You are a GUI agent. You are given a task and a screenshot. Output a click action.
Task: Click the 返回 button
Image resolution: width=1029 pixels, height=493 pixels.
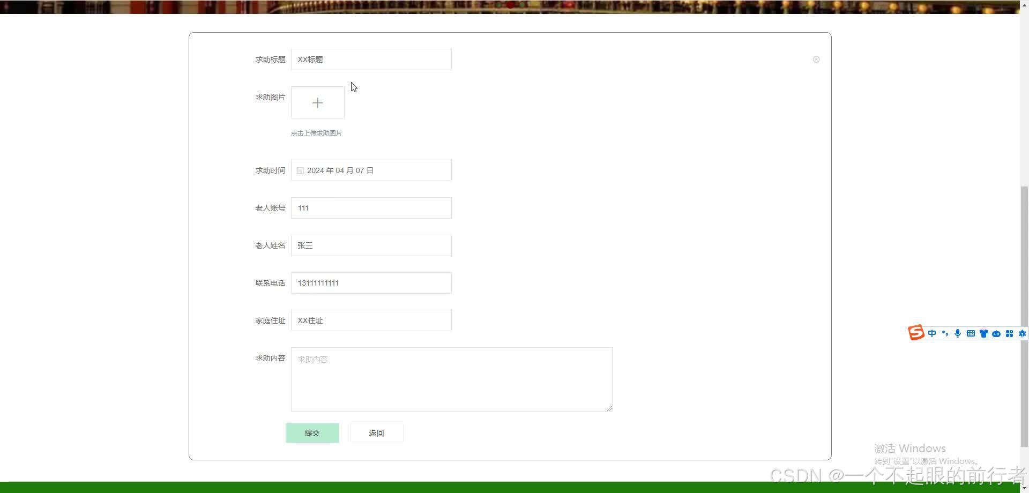click(376, 433)
